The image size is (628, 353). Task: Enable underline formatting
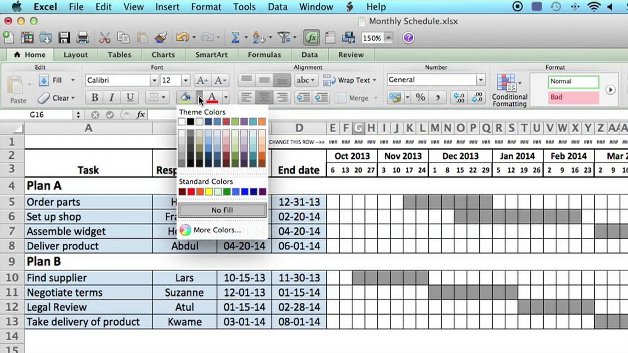tap(130, 98)
